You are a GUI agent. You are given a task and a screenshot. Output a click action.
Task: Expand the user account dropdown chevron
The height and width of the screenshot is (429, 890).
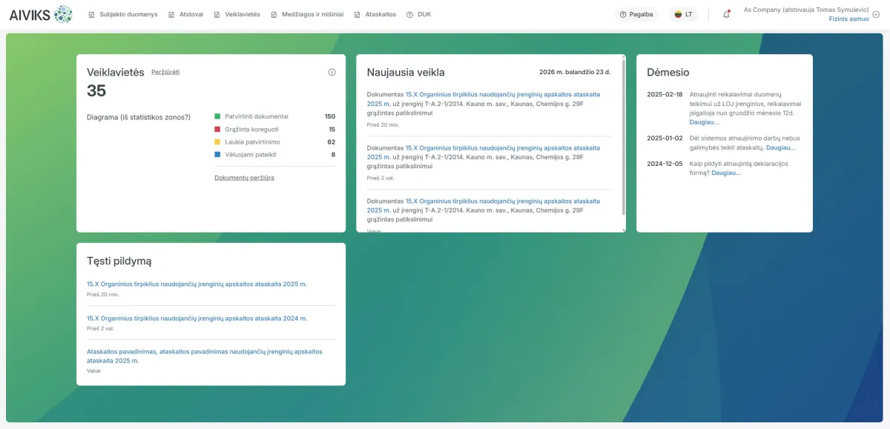(876, 14)
